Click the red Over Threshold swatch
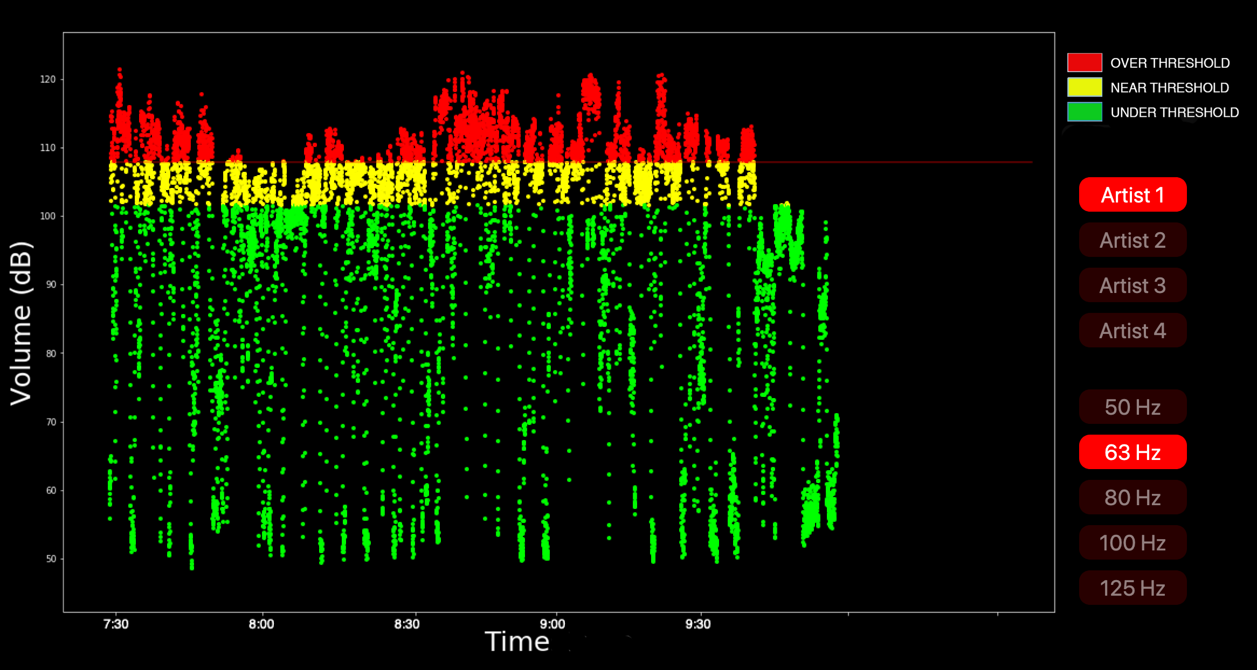This screenshot has height=670, width=1257. pos(1085,62)
